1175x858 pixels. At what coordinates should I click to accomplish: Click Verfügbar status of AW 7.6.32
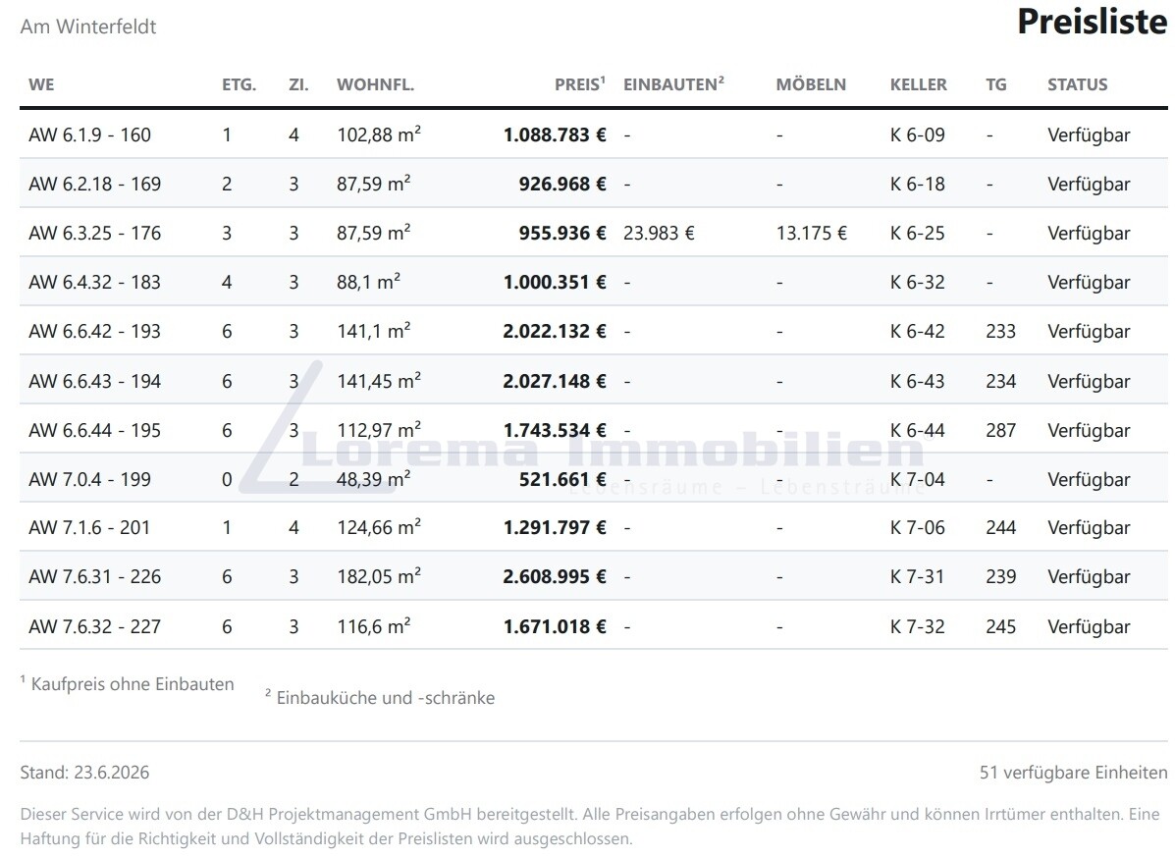[x=1089, y=627]
